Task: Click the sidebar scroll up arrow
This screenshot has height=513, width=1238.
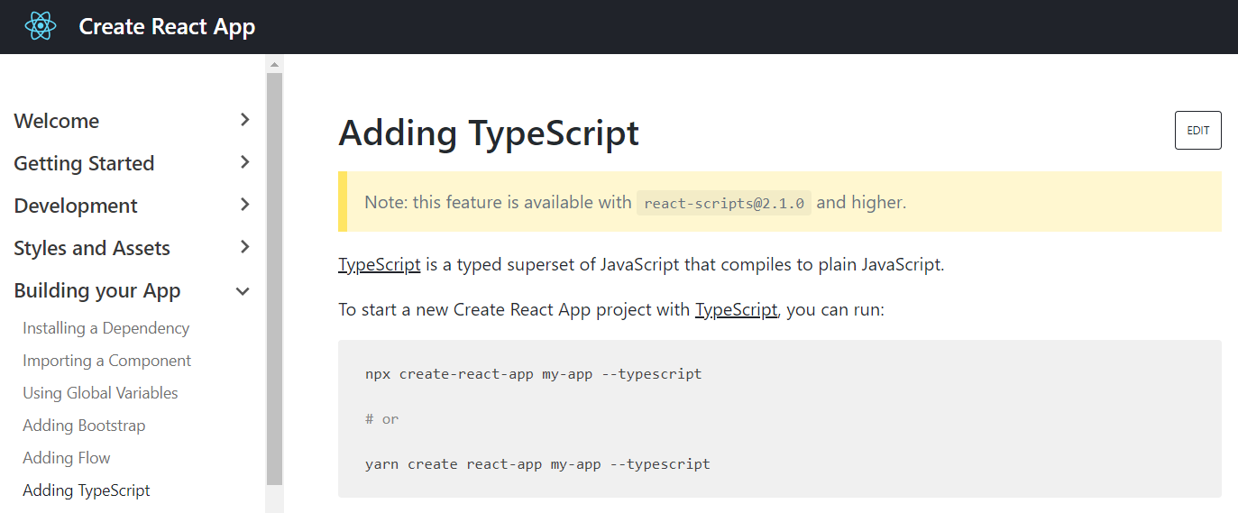Action: [275, 64]
